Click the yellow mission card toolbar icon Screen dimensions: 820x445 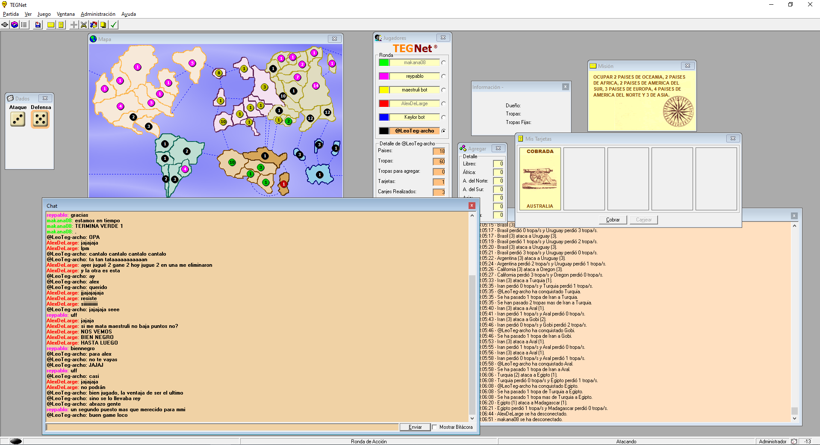51,25
